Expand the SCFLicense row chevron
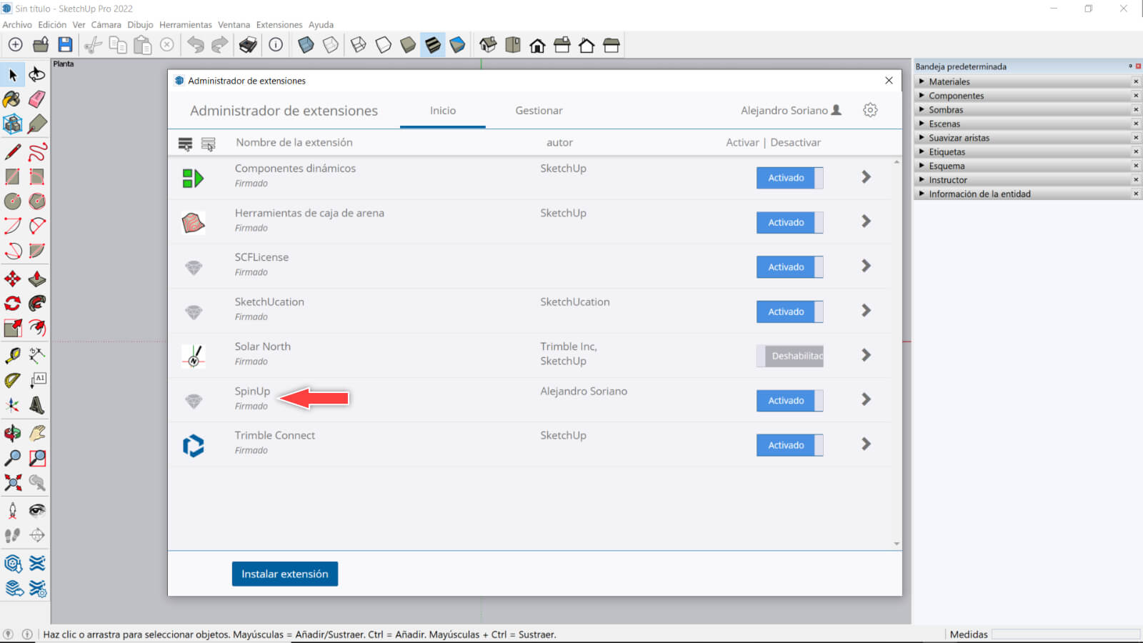Screen dimensions: 1143x643 tap(866, 266)
